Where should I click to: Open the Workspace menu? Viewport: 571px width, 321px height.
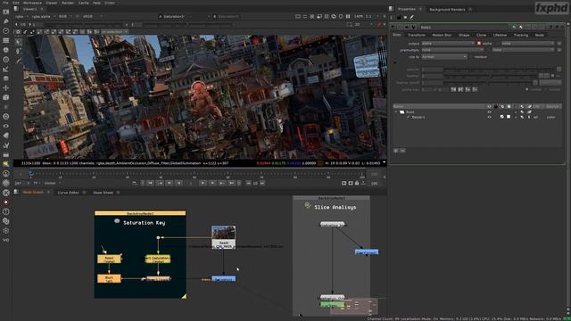(x=32, y=3)
